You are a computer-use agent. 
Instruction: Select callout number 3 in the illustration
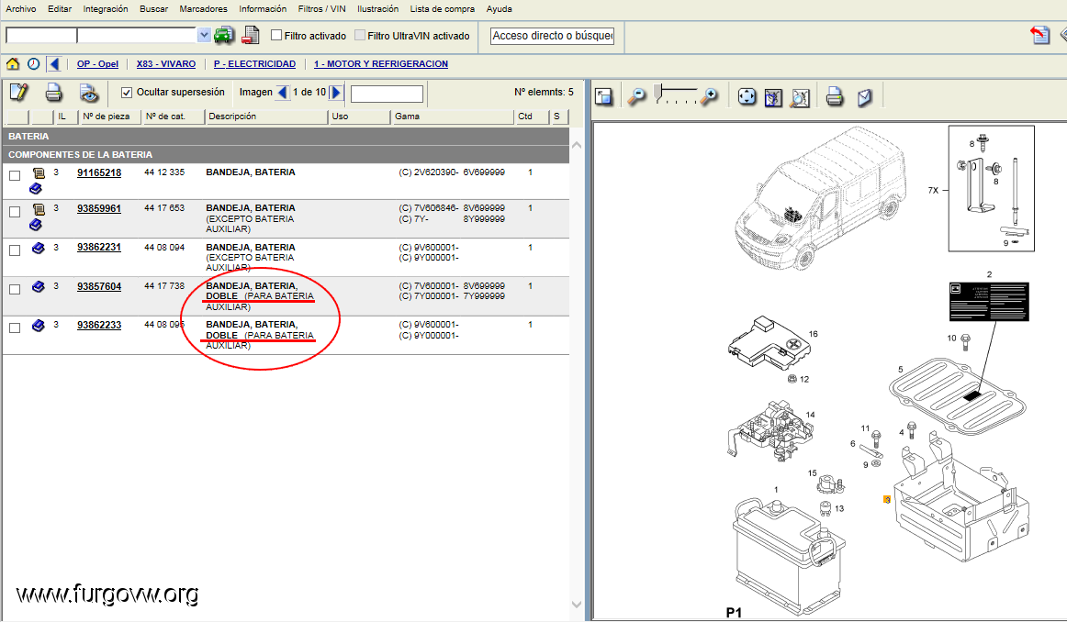coord(887,500)
